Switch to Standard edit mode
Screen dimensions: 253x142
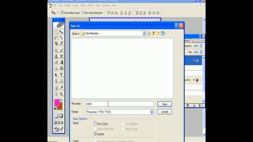click(x=56, y=116)
